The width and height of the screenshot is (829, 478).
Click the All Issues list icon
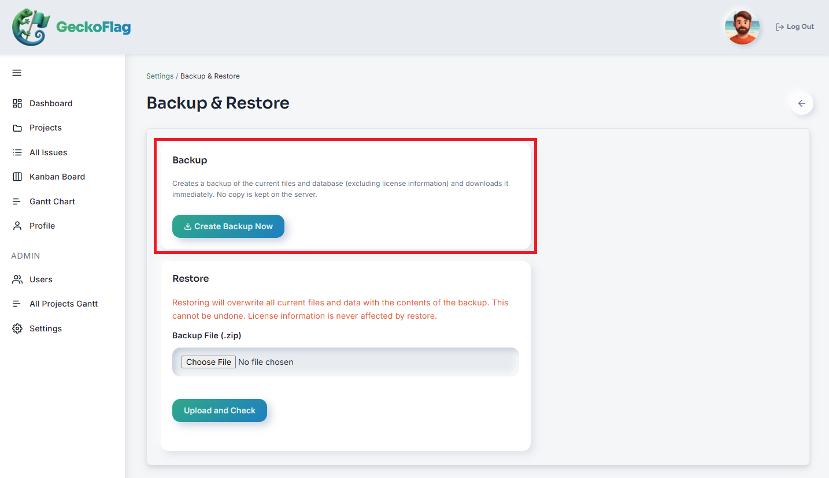click(17, 152)
